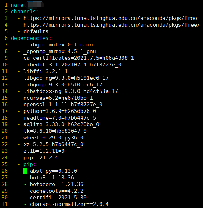Click the zlib=1.2.11=0 entry

44,151
